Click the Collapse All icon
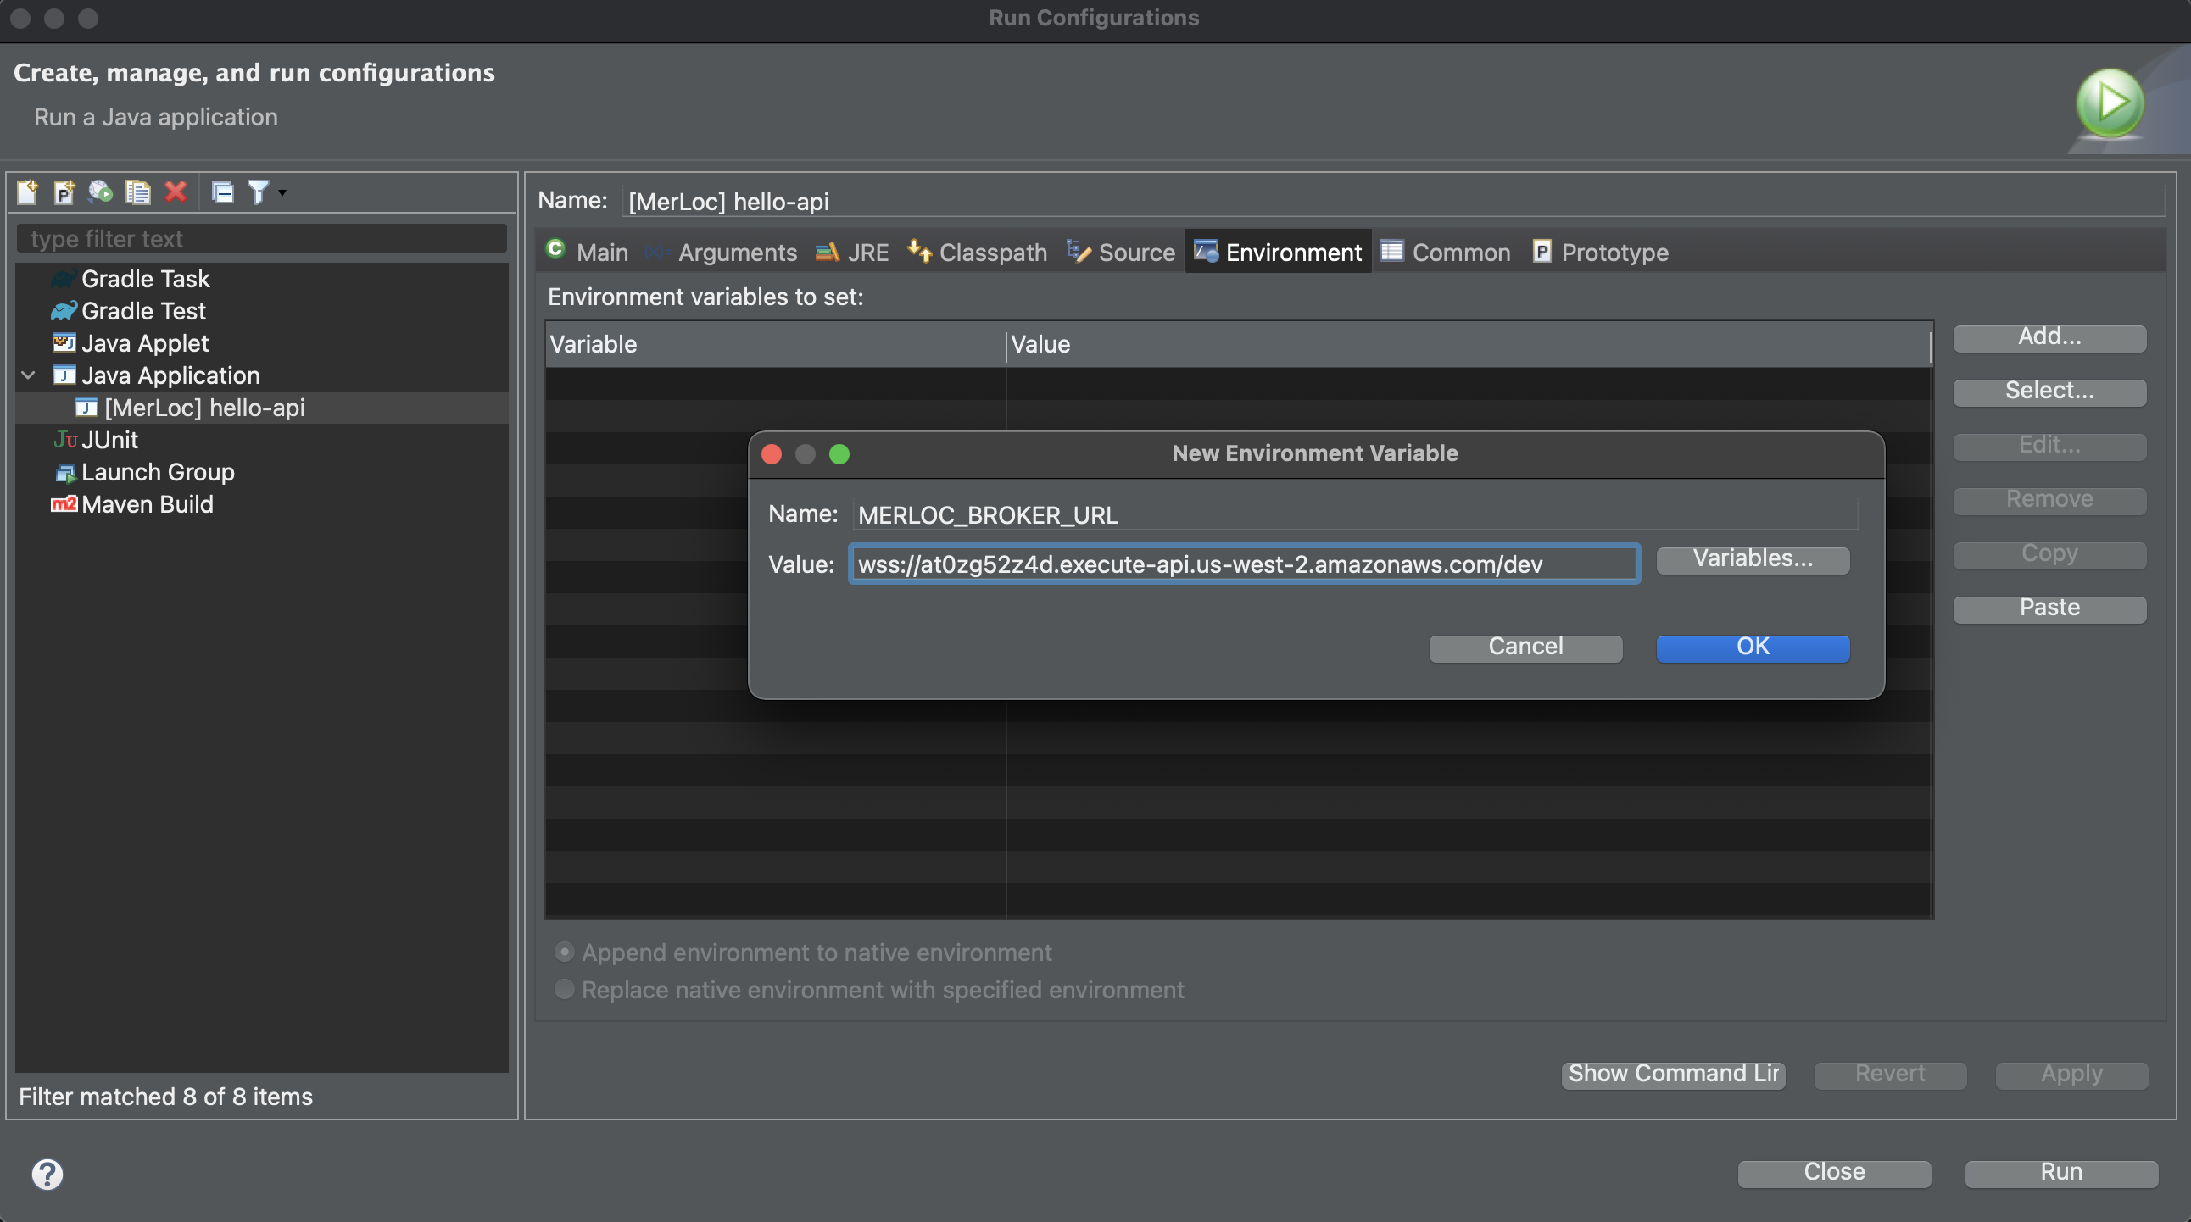 (222, 192)
